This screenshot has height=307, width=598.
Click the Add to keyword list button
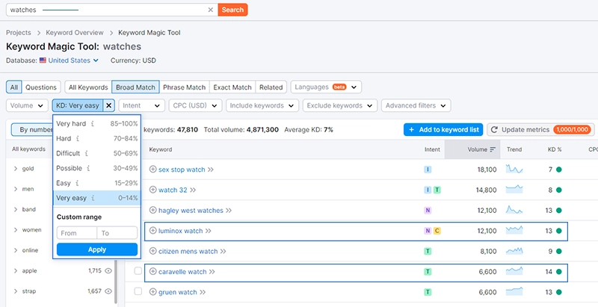443,130
